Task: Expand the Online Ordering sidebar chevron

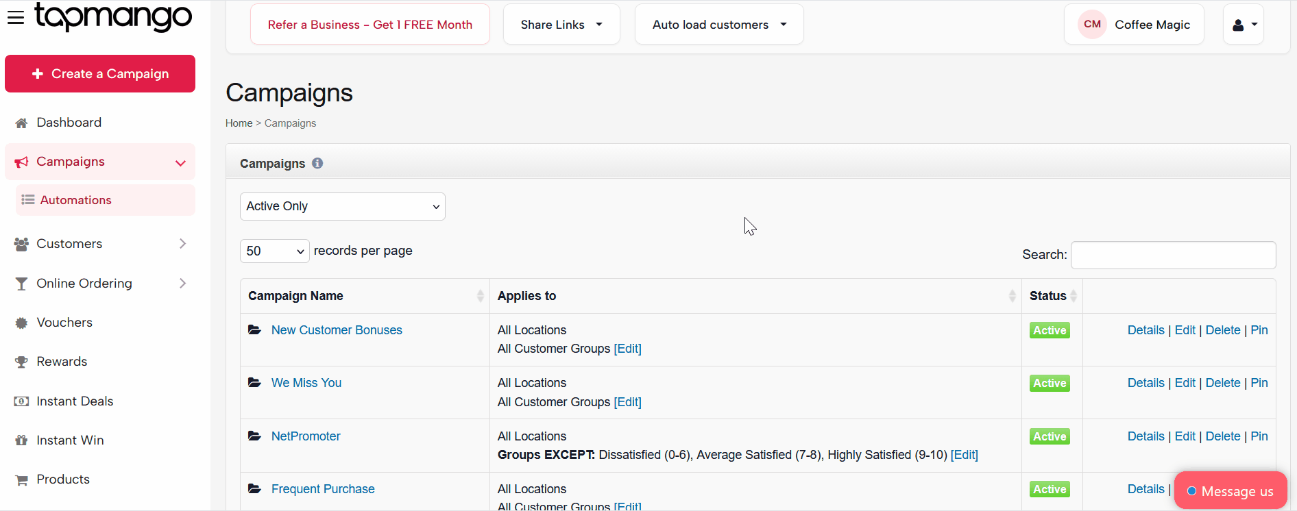Action: click(182, 284)
